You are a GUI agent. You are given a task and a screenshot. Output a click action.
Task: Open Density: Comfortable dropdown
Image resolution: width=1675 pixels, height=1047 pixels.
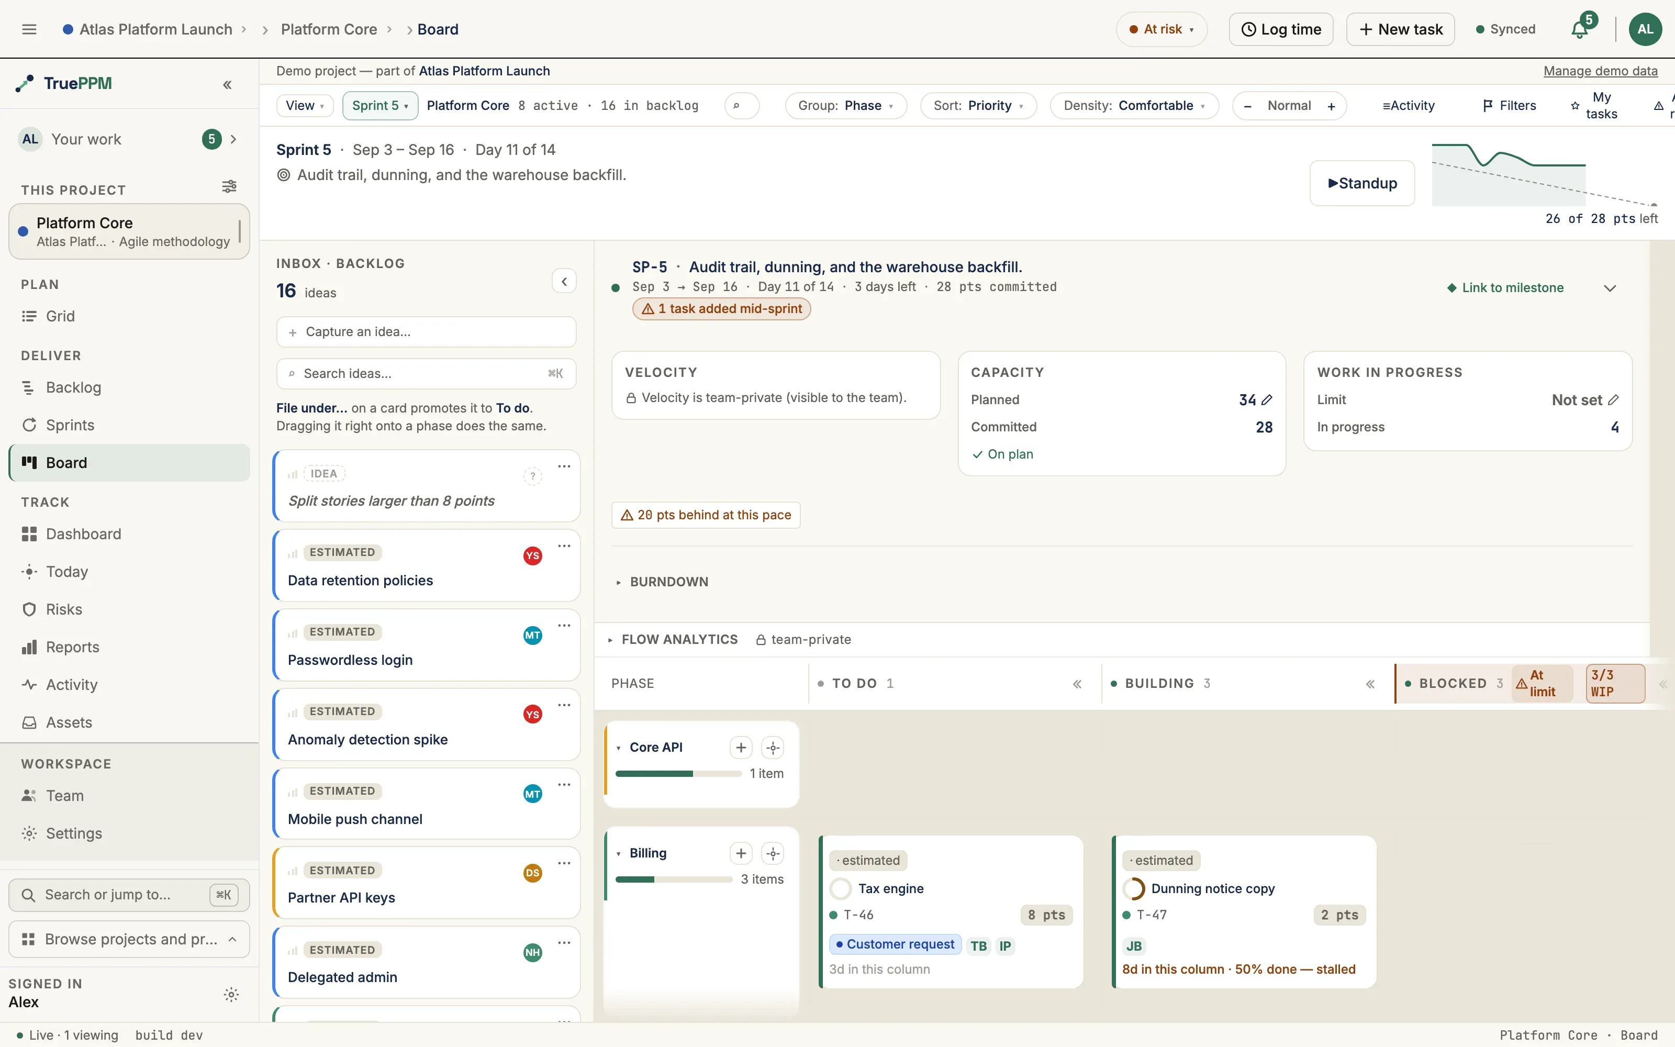click(x=1134, y=106)
